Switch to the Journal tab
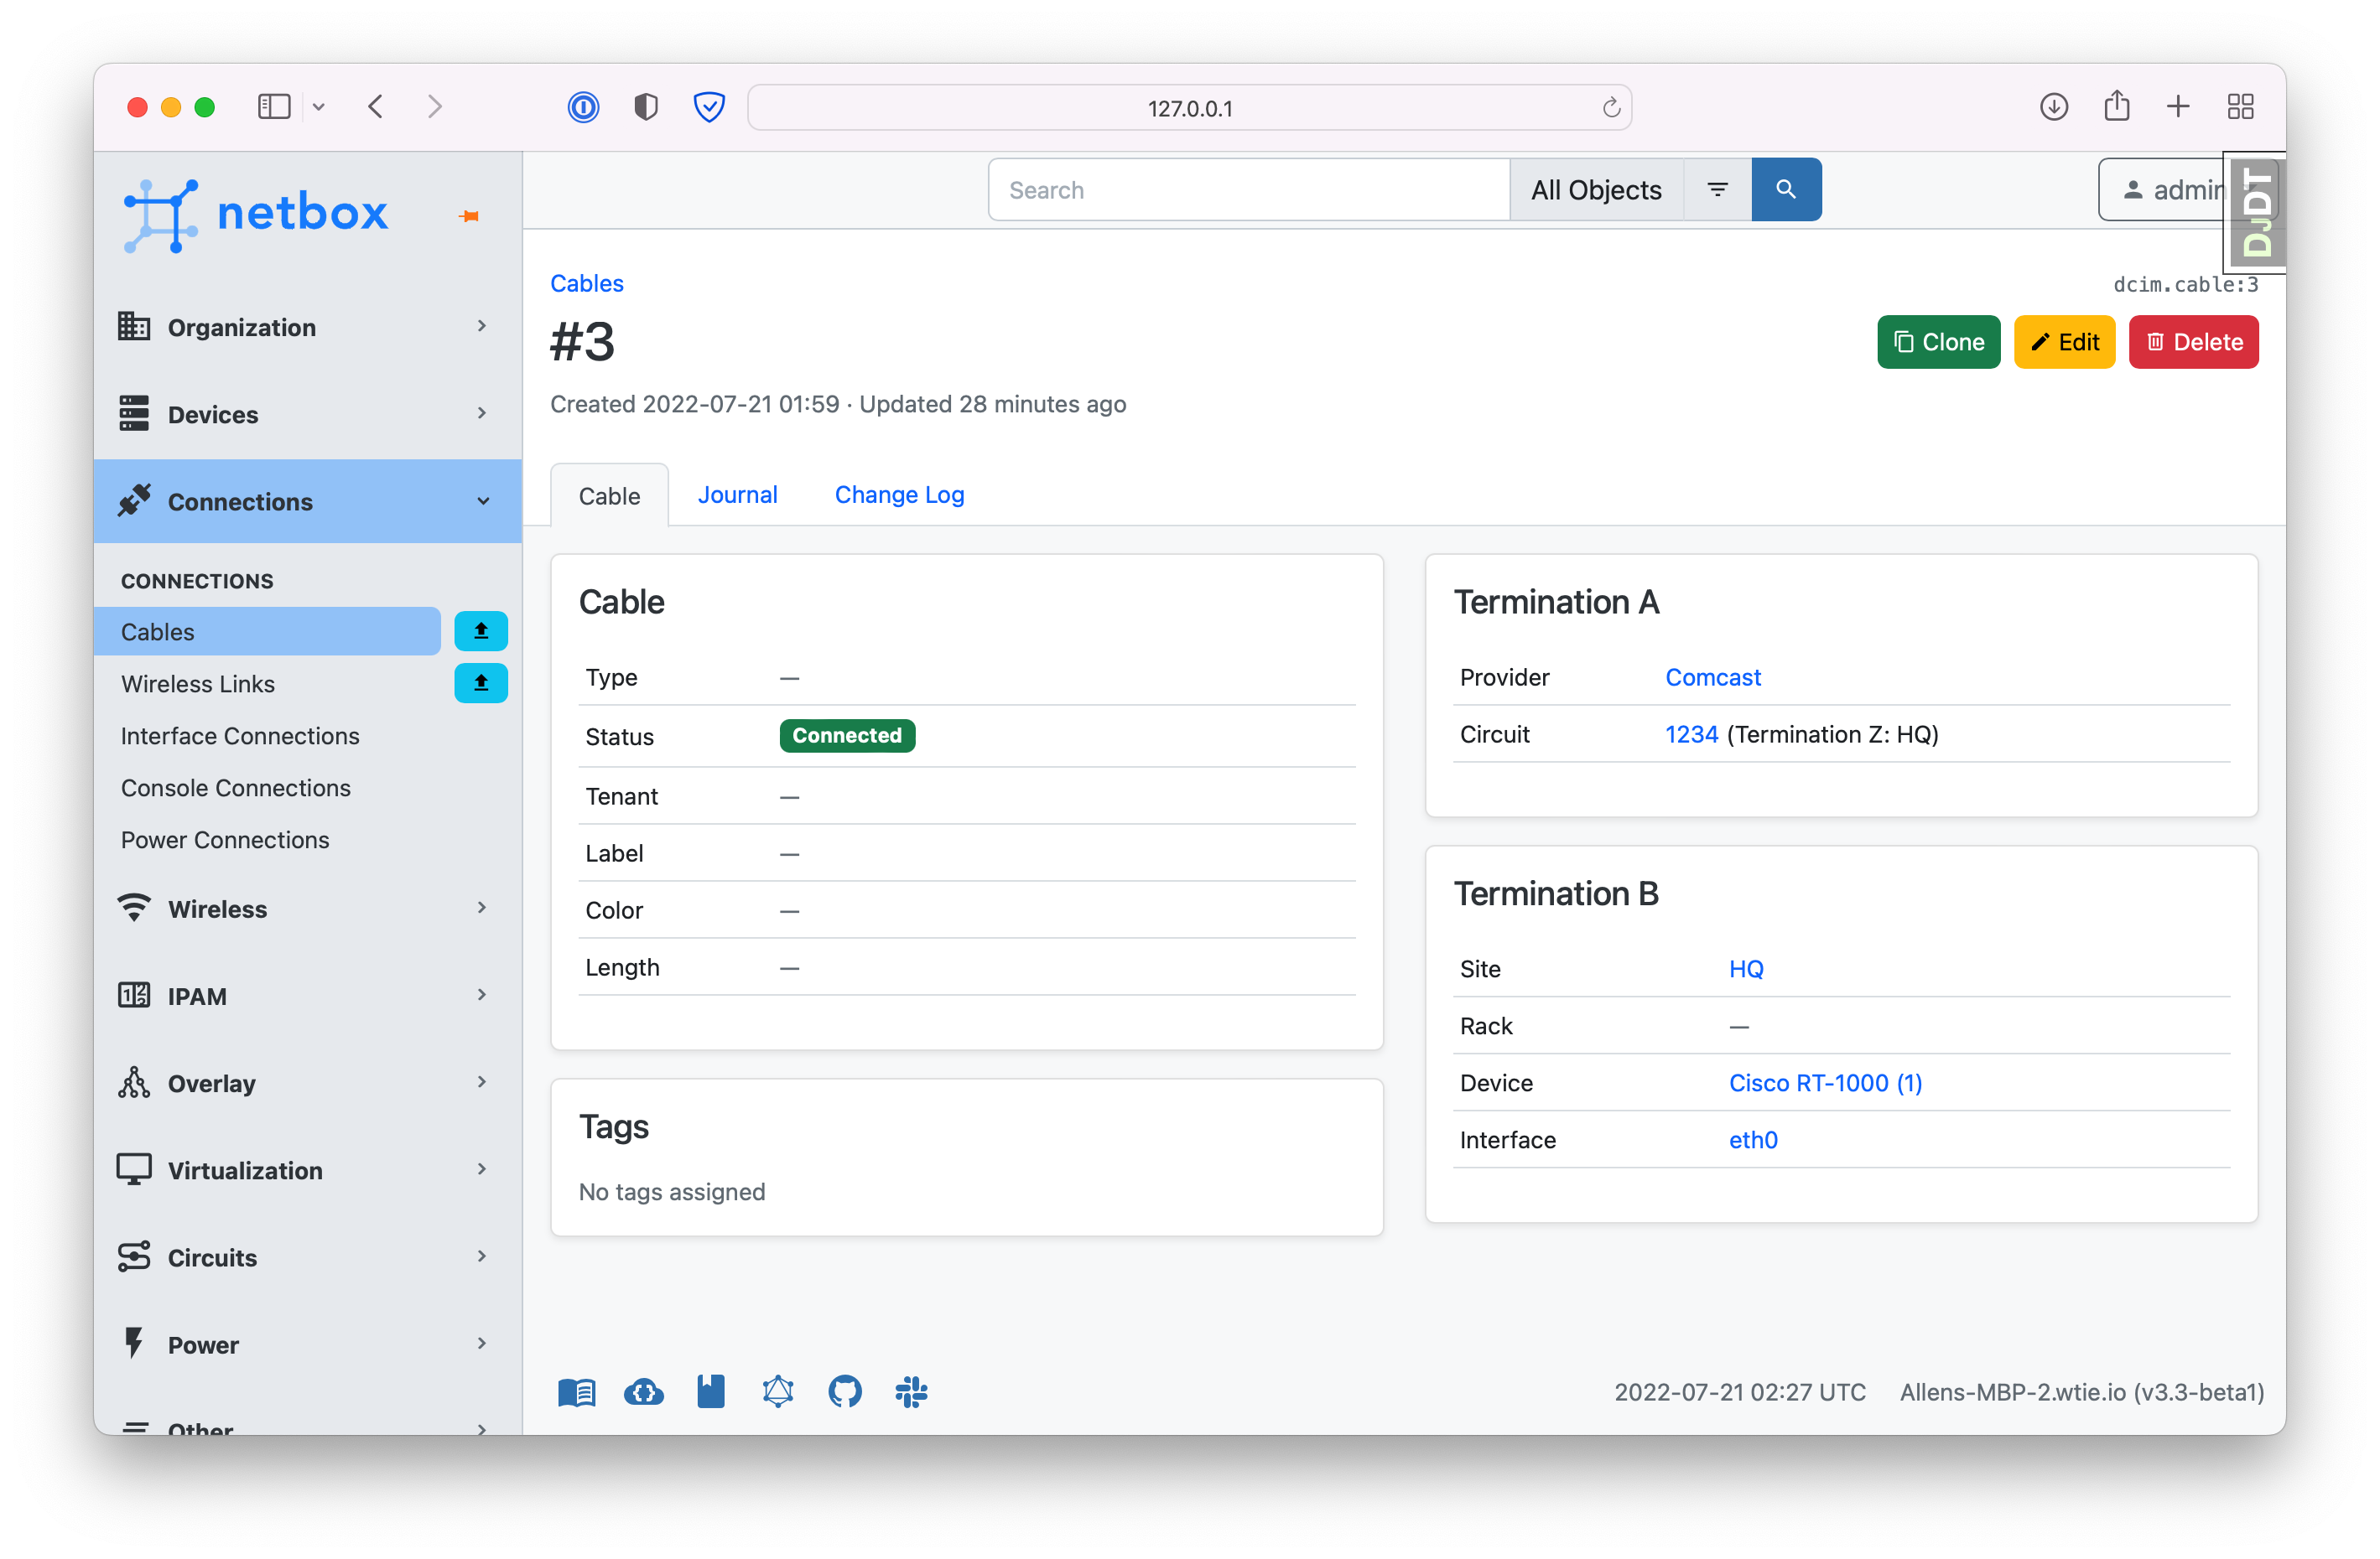The height and width of the screenshot is (1559, 2380). coord(737,495)
